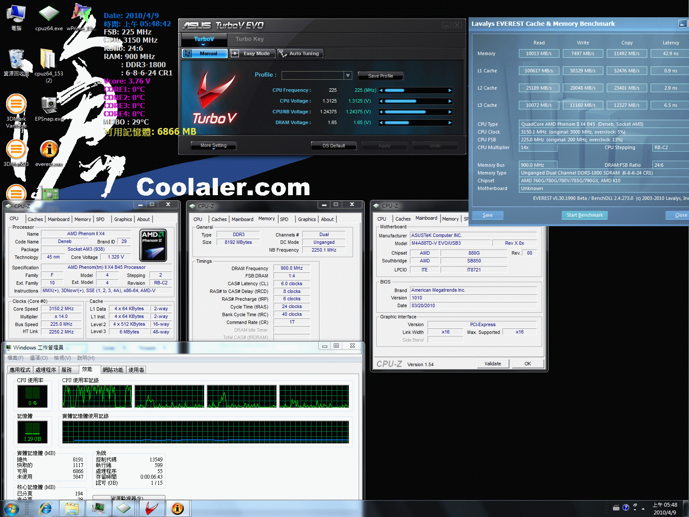Open Windows Explorer taskbar folder
The image size is (689, 517).
point(71,508)
